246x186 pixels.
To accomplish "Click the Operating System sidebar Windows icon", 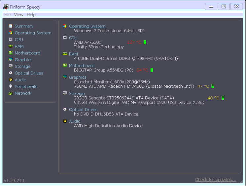I will pyautogui.click(x=11, y=33).
